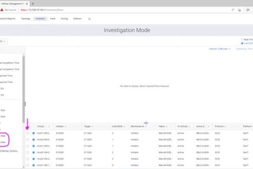Click the flow icon for Host1-VM-6 row
Image resolution: width=253 pixels, height=169 pixels.
(x=34, y=146)
